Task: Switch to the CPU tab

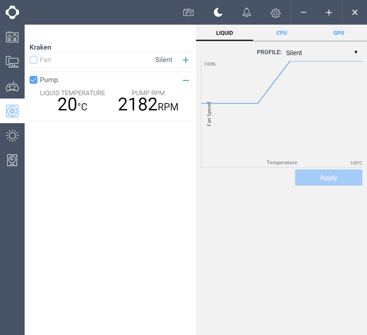Action: tap(282, 33)
